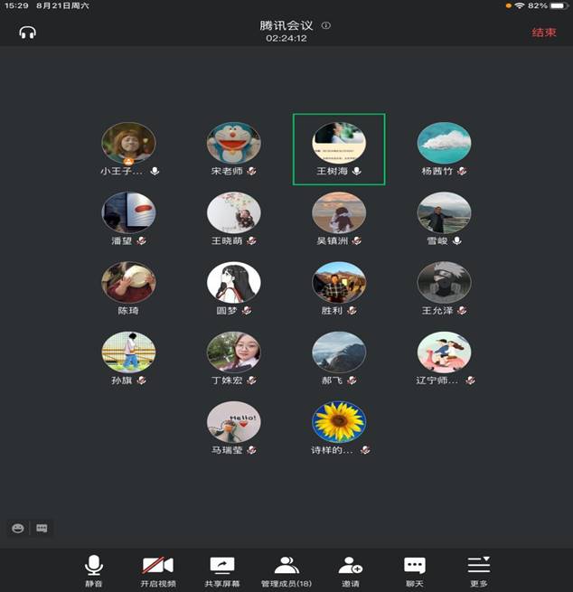Viewport: 573px width, 592px height.
Task: Click the red 结束 end meeting button
Action: [x=543, y=33]
